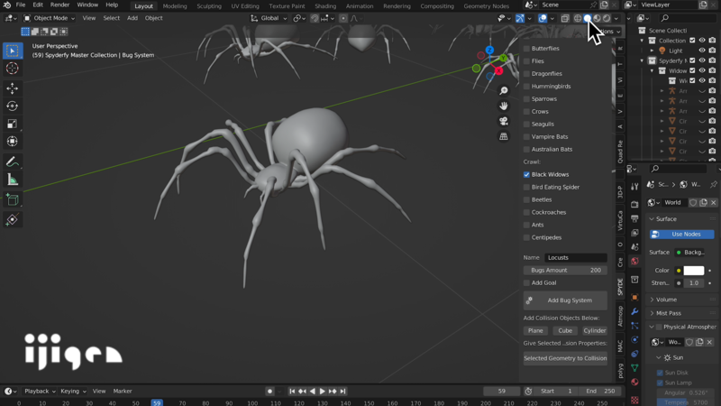The image size is (721, 406).
Task: Click the Add Bug System button
Action: [565, 300]
